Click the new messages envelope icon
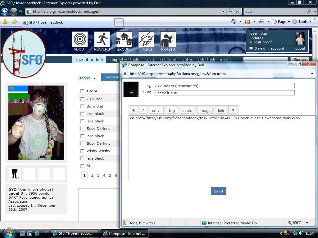 point(251,48)
